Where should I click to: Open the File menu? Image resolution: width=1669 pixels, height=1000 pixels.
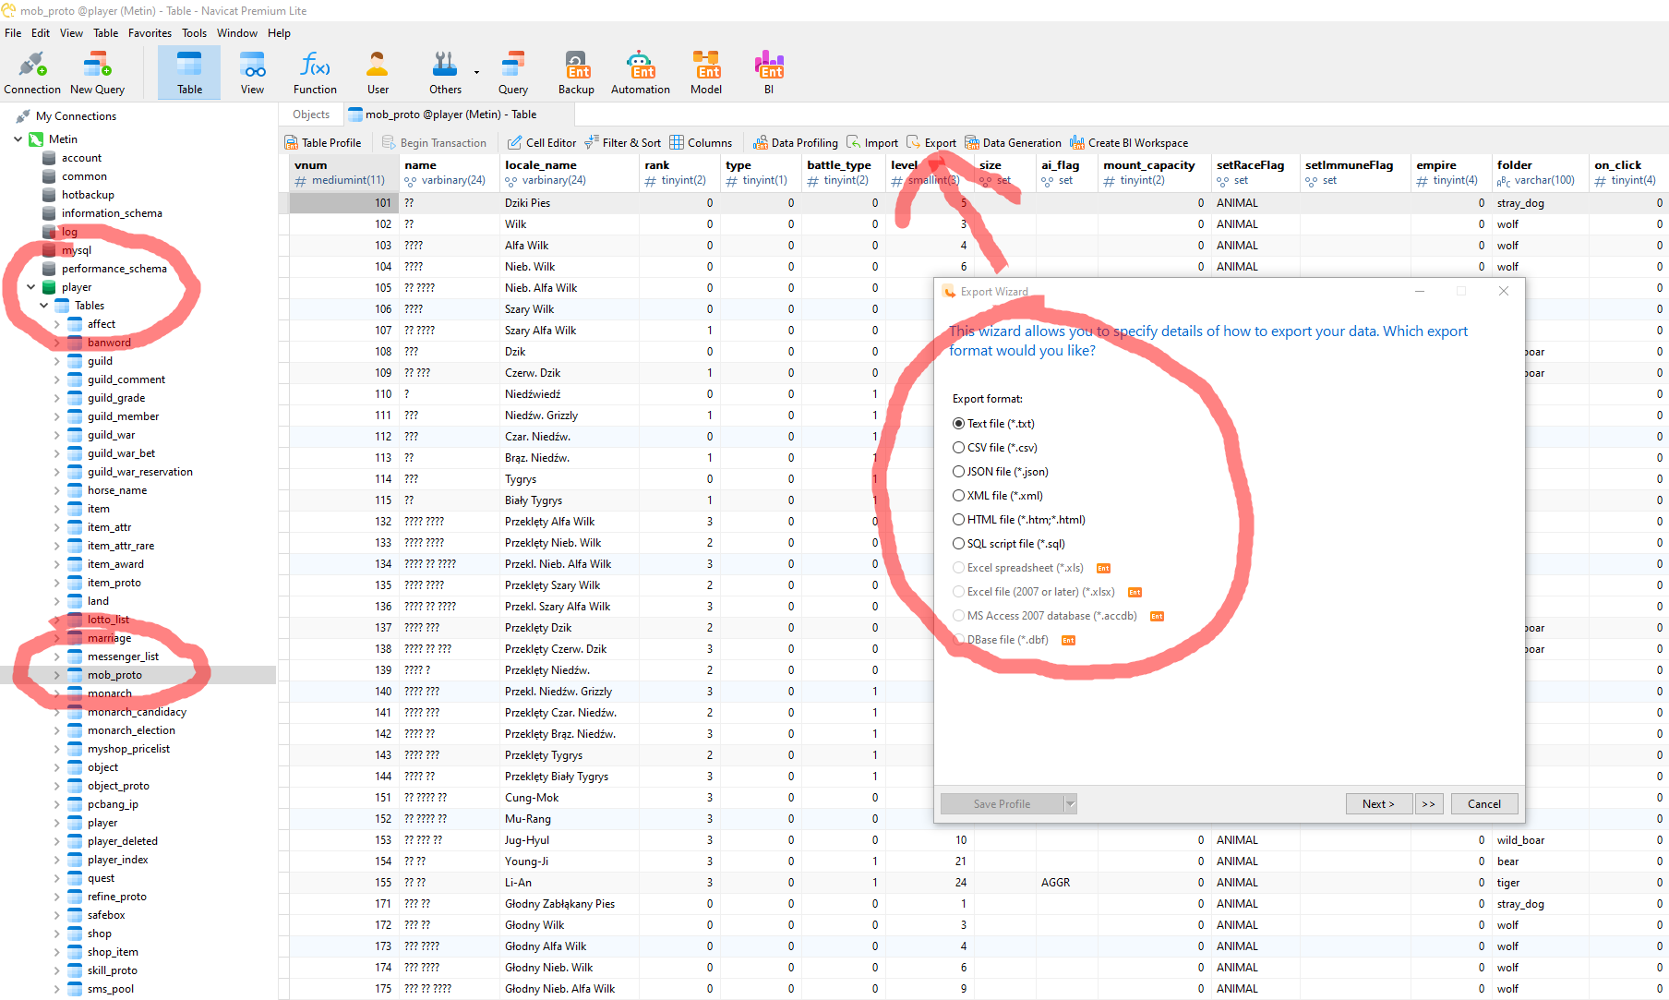pos(13,33)
